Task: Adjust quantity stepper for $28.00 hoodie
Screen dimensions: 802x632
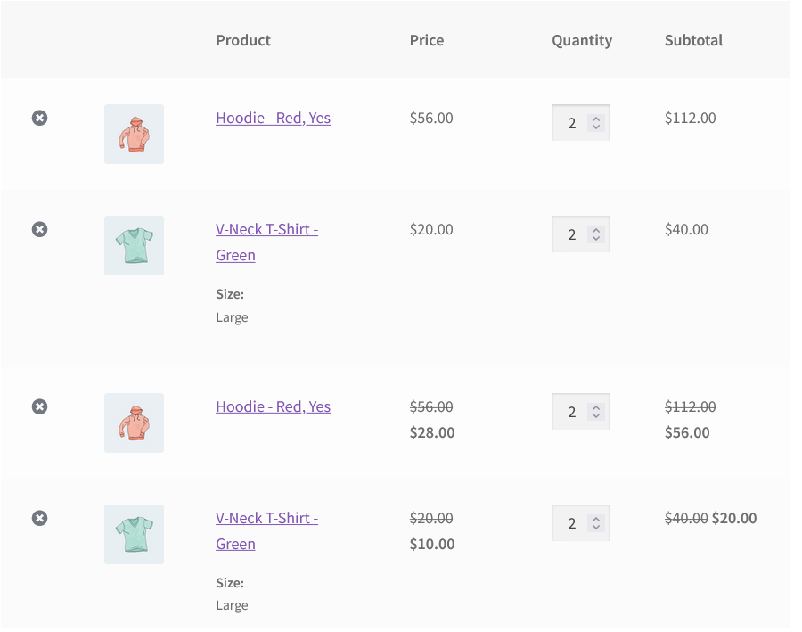Action: tap(596, 413)
